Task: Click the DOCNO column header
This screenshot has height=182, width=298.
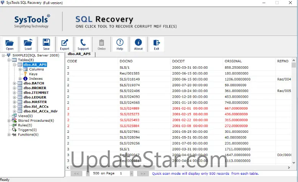Action: point(144,61)
